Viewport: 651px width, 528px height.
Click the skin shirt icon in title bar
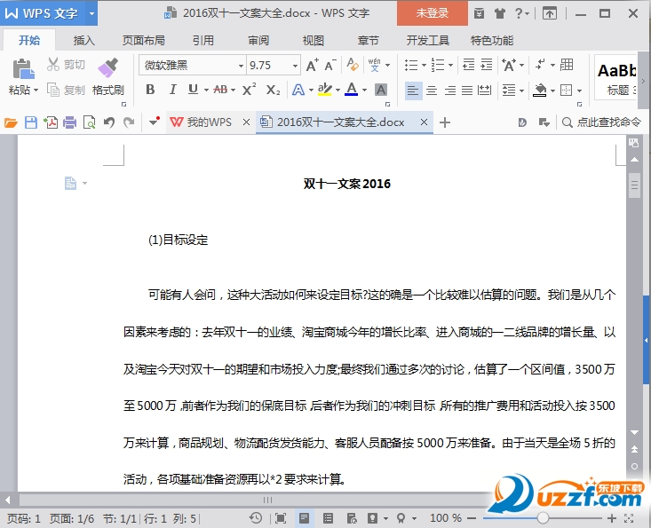click(x=500, y=13)
